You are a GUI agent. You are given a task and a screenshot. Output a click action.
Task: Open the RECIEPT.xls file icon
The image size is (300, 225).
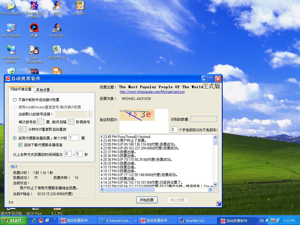coord(57,50)
